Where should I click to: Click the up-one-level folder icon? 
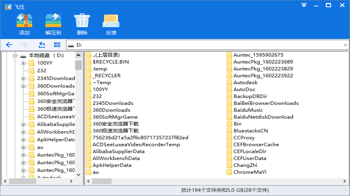(42, 44)
